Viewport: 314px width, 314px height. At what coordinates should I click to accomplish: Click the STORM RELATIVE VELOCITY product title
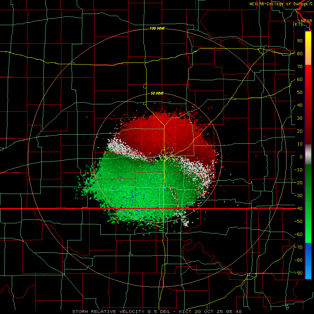point(108,312)
